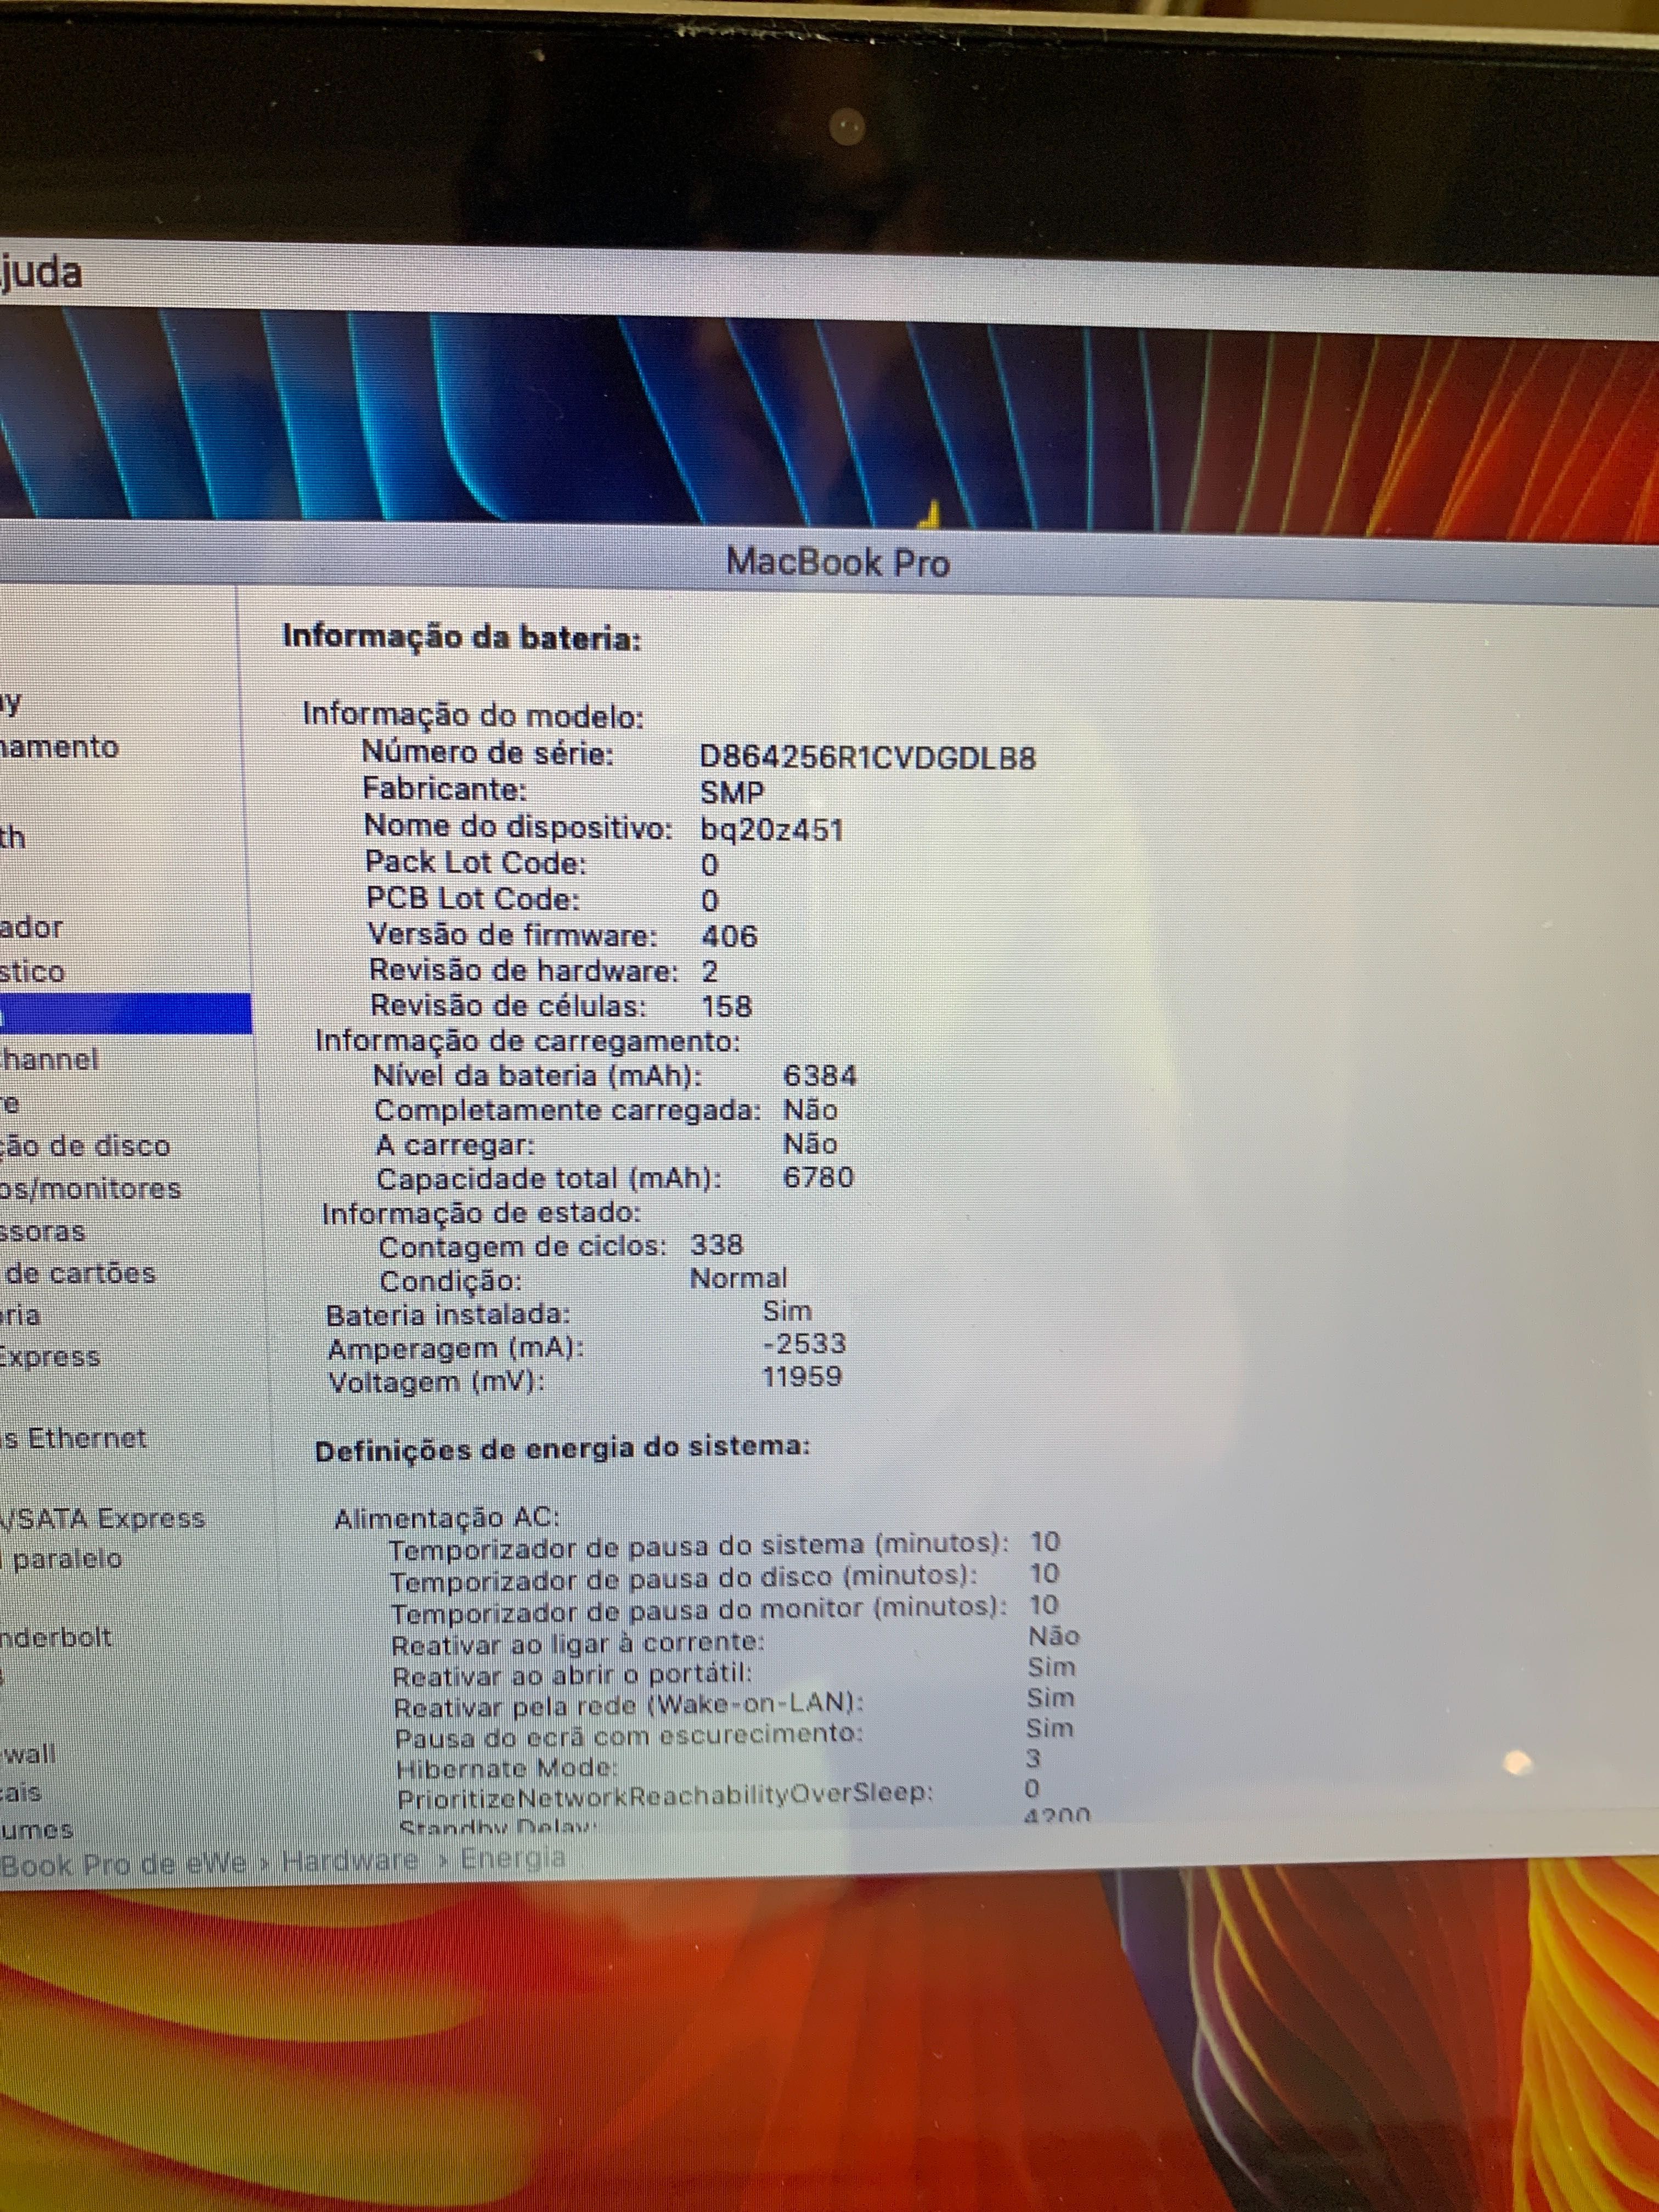Select sidebar item ending in 'ador'
This screenshot has height=2212, width=1659.
pos(31,927)
